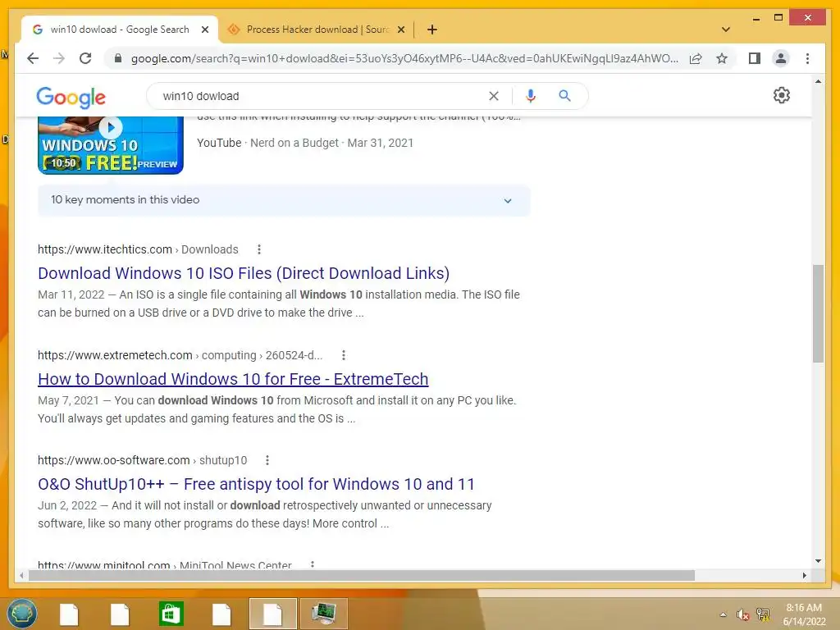
Task: Open more options for minitool result
Action: point(312,564)
